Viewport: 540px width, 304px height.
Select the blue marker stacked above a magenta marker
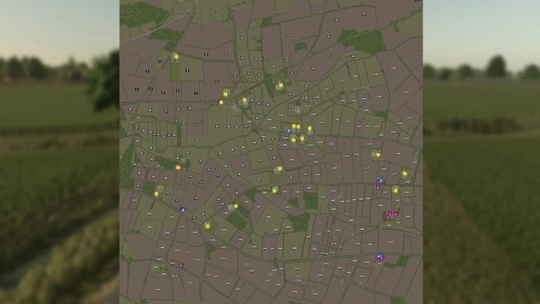[380, 180]
